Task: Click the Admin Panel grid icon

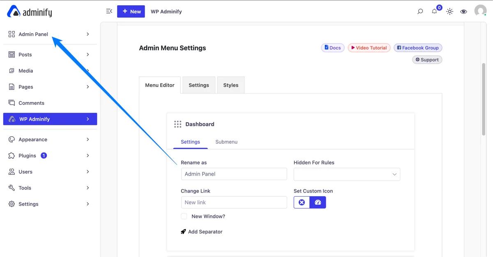Action: coord(12,34)
